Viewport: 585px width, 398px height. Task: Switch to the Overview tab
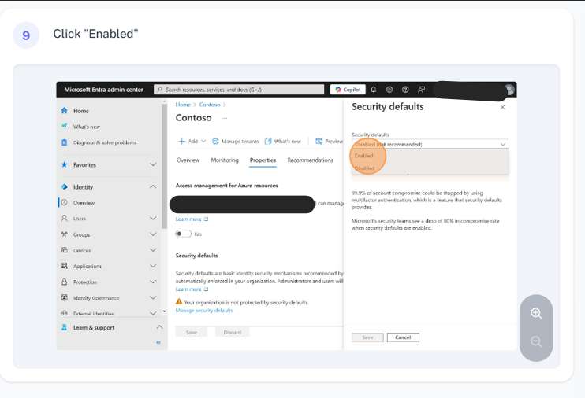click(188, 160)
